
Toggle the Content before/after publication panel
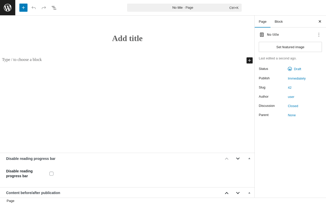click(x=249, y=193)
